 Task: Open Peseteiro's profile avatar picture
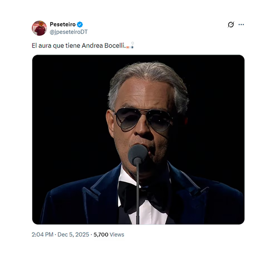pyautogui.click(x=39, y=28)
